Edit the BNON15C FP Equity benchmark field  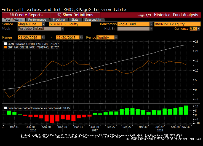177,24
